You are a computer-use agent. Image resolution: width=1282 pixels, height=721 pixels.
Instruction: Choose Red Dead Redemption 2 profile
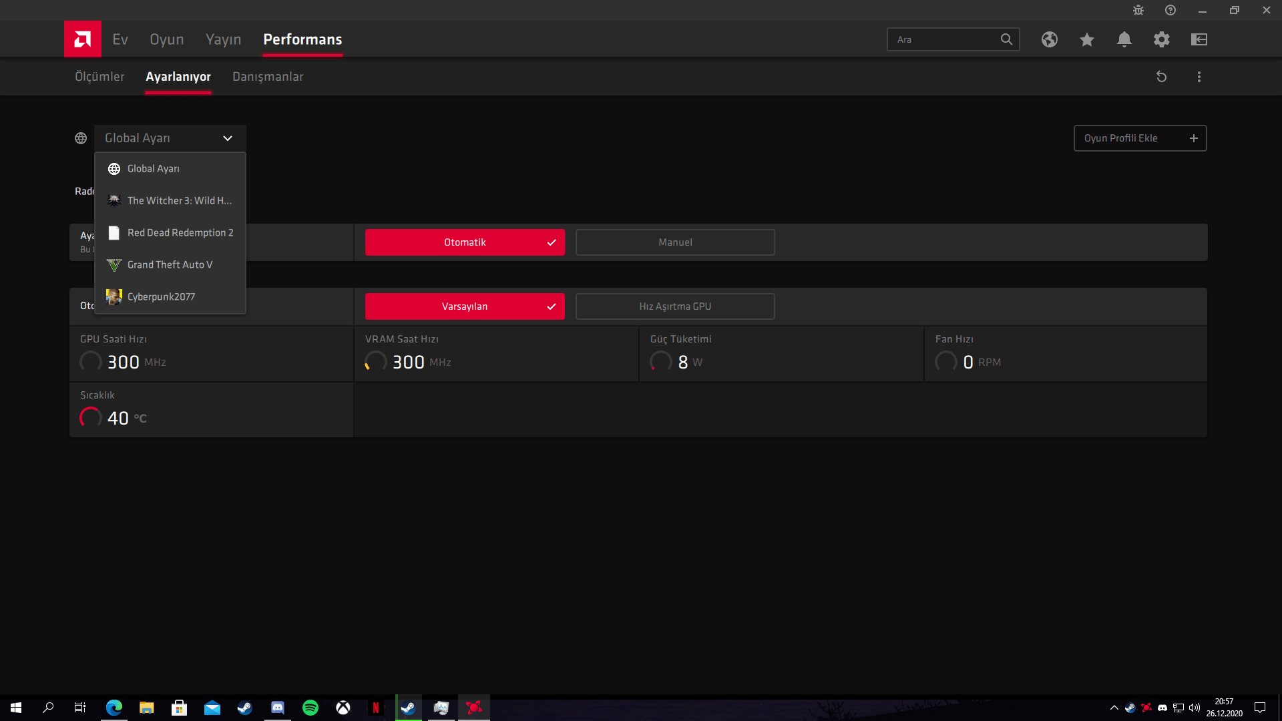[180, 233]
